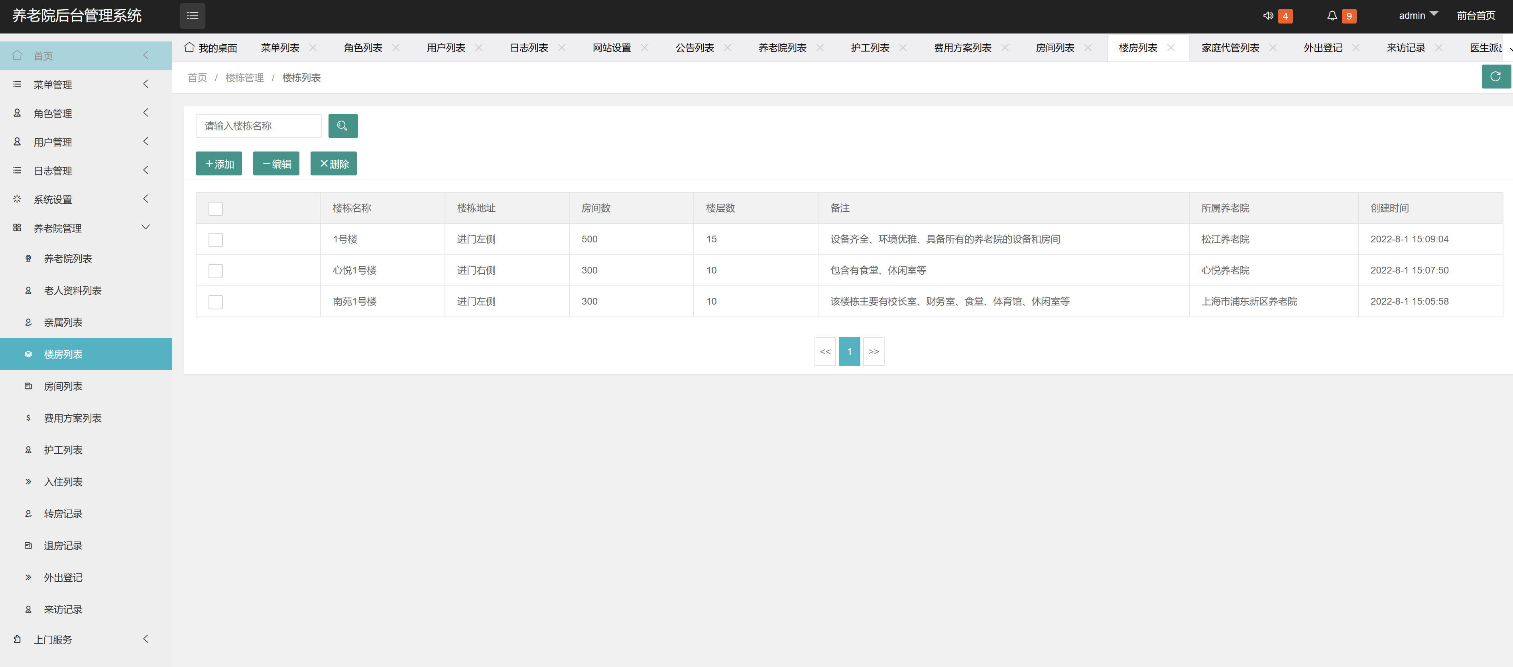Image resolution: width=1513 pixels, height=667 pixels.
Task: Toggle the select-all checkbox in table header
Action: coord(216,209)
